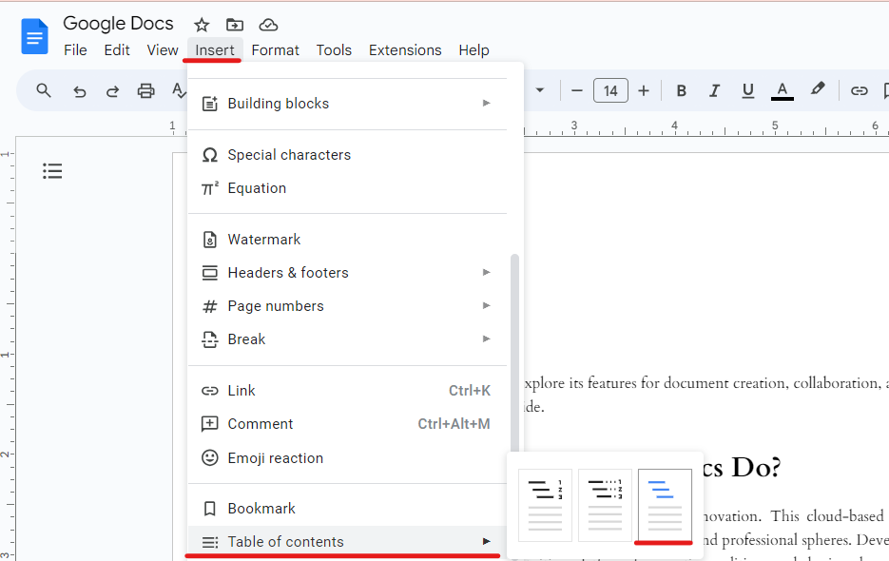Click the insert link toolbar icon
The height and width of the screenshot is (561, 889).
pos(859,91)
